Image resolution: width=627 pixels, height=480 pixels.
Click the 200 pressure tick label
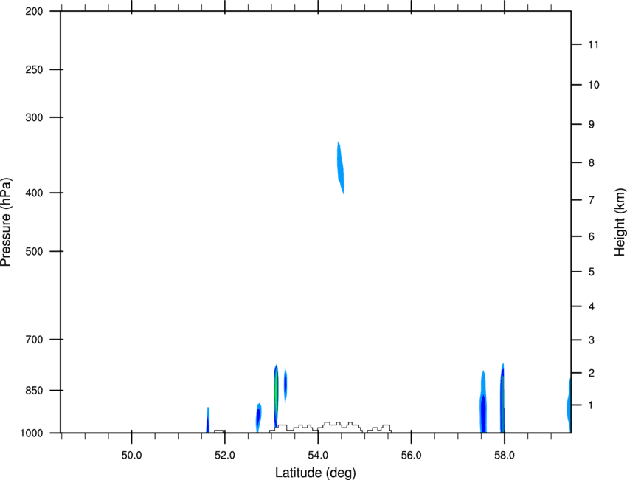(x=34, y=11)
